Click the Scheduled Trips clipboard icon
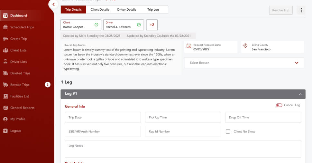312x163 pixels. [5, 27]
